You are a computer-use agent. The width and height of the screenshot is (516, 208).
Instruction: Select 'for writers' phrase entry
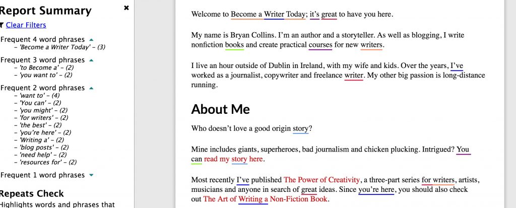coord(41,118)
